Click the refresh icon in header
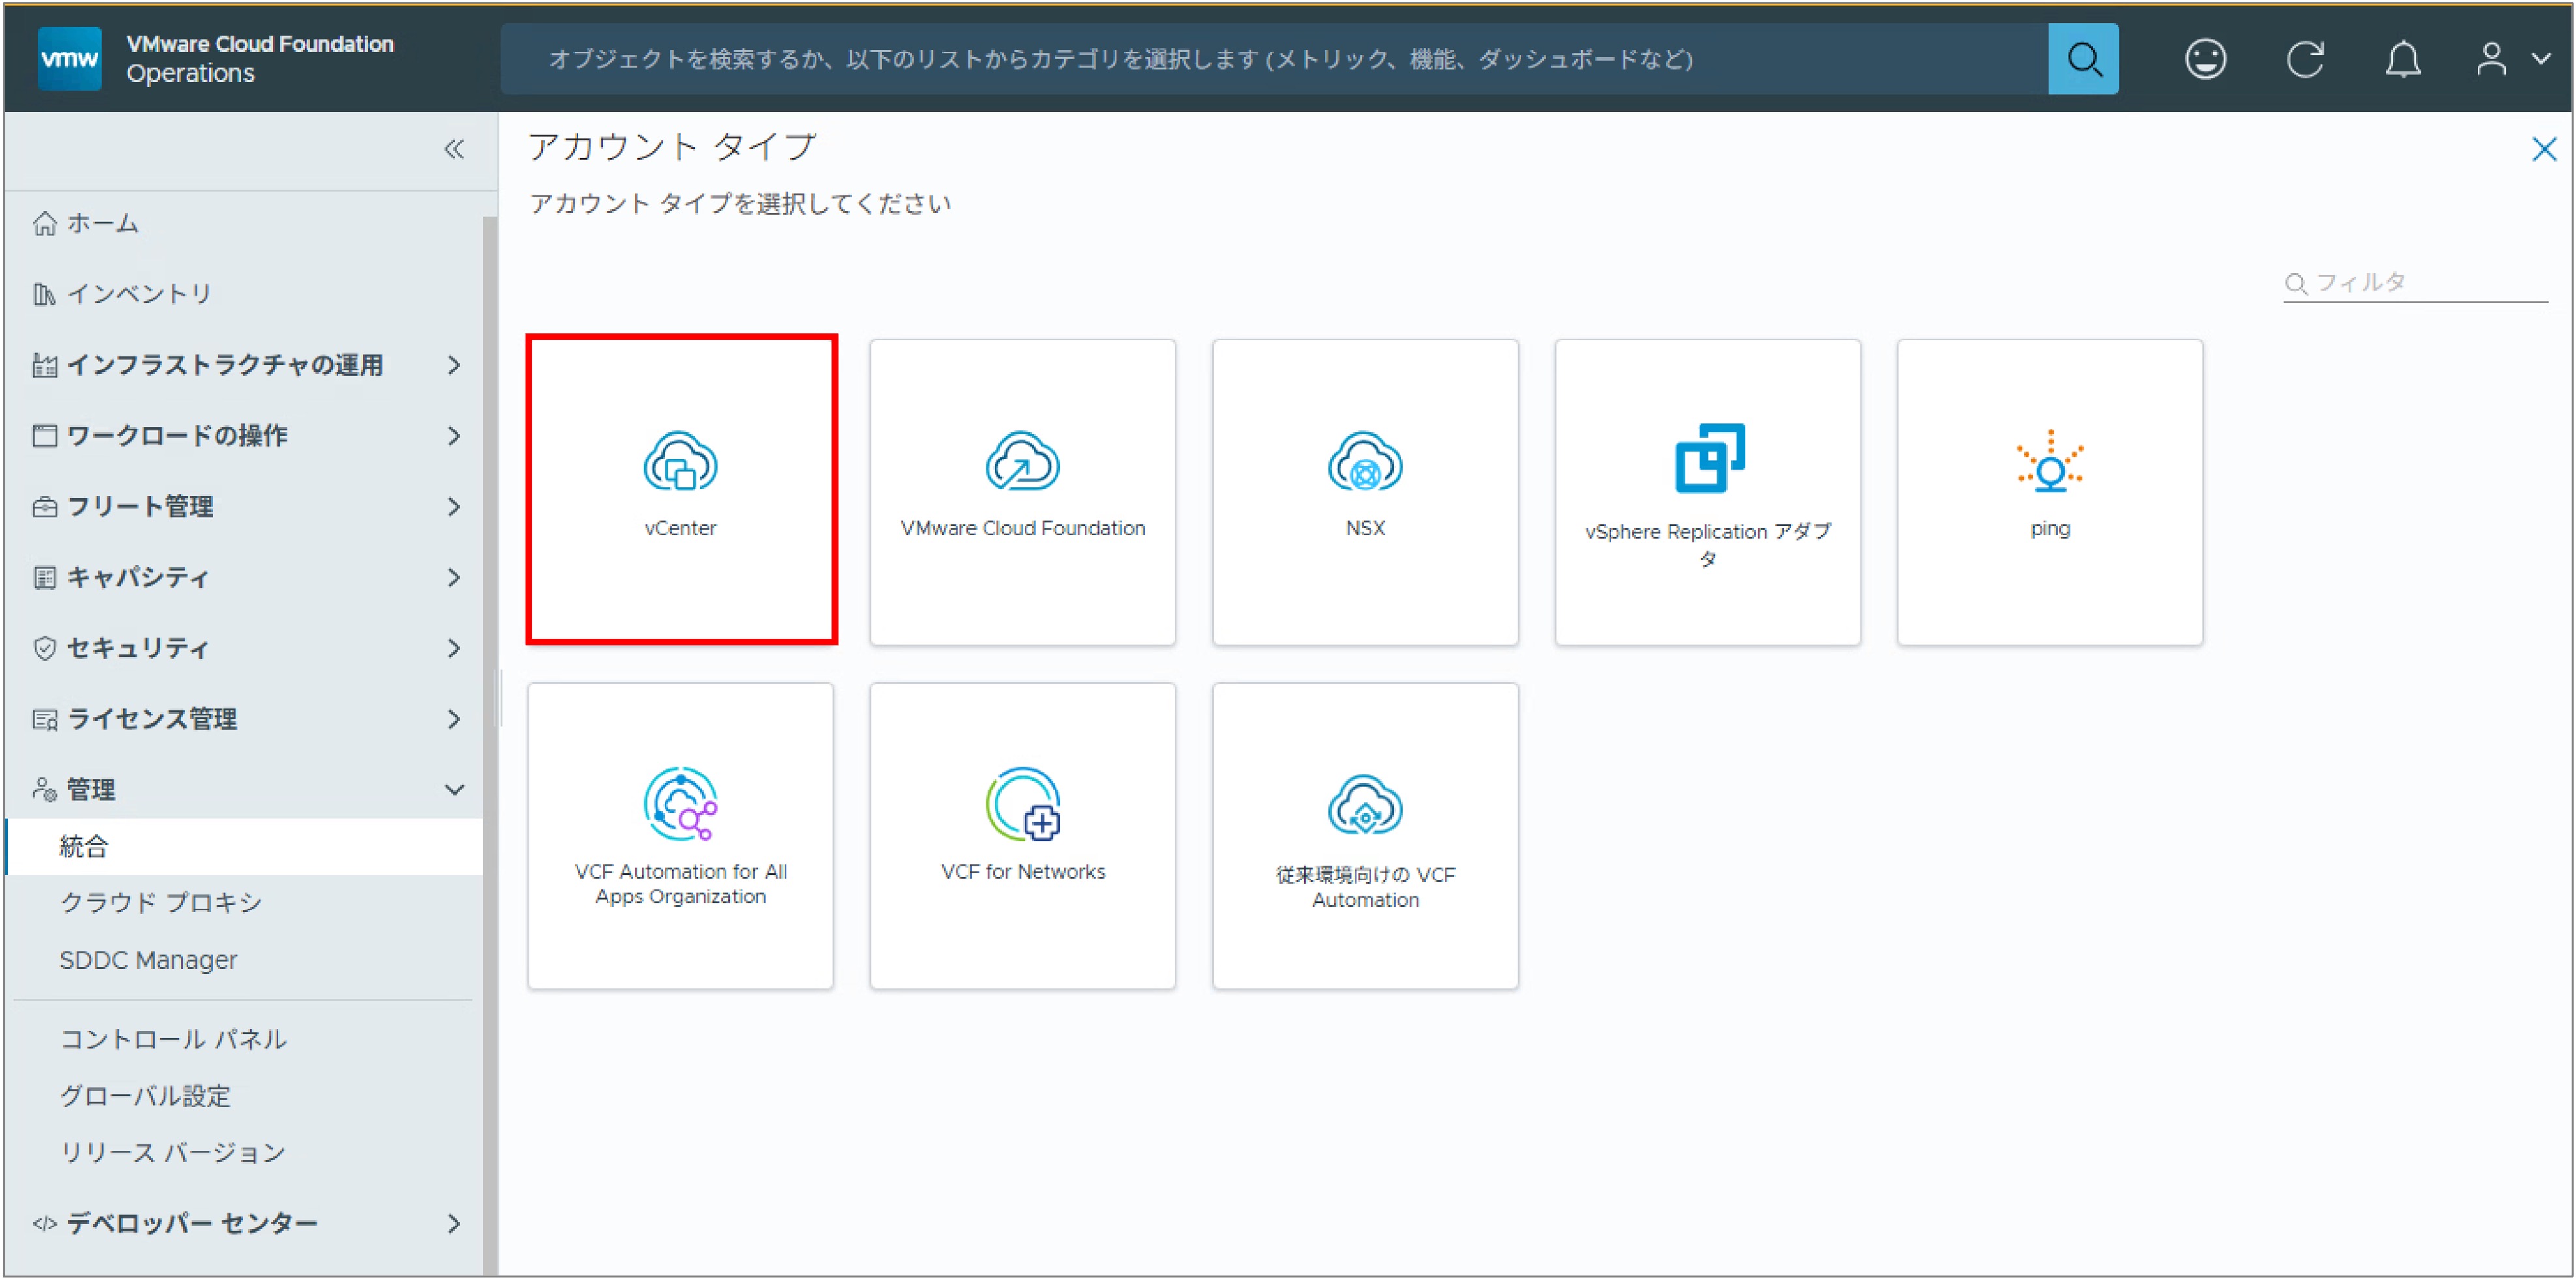The image size is (2576, 1279). [x=2304, y=59]
